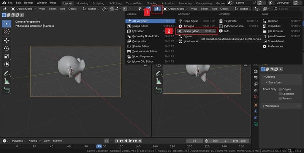The image size is (304, 153).
Task: Toggle proportional editing in left viewport header
Action: pyautogui.click(x=125, y=9)
